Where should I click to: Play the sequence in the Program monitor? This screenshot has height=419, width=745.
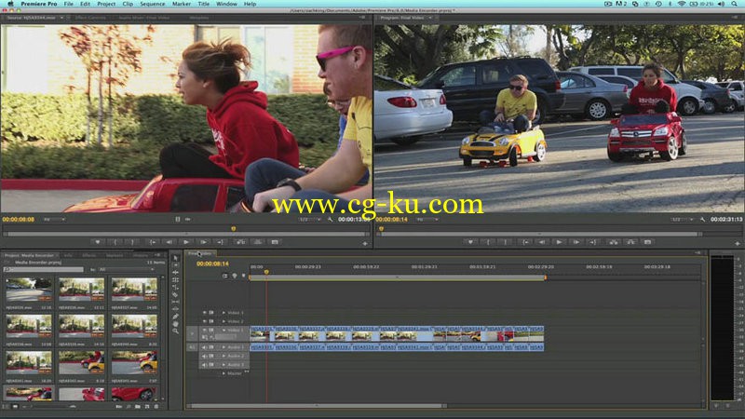(559, 242)
